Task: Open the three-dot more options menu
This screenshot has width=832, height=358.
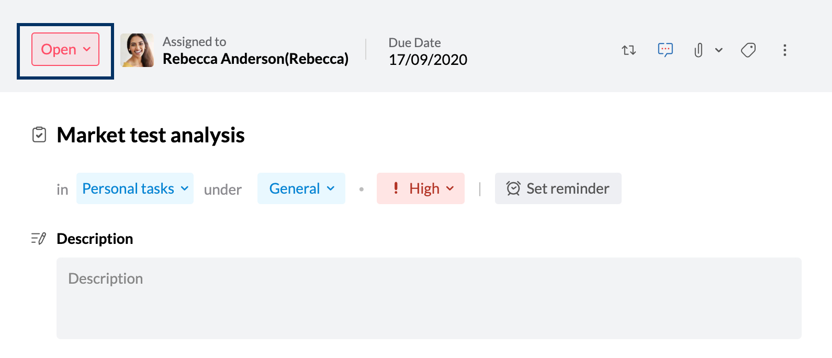Action: pos(784,50)
